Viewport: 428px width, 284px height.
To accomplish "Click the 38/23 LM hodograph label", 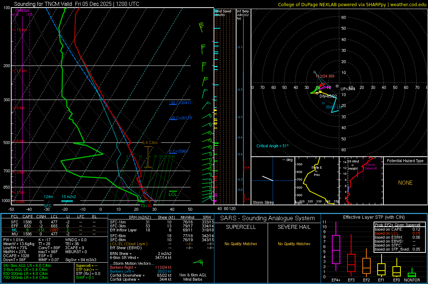I will [334, 107].
